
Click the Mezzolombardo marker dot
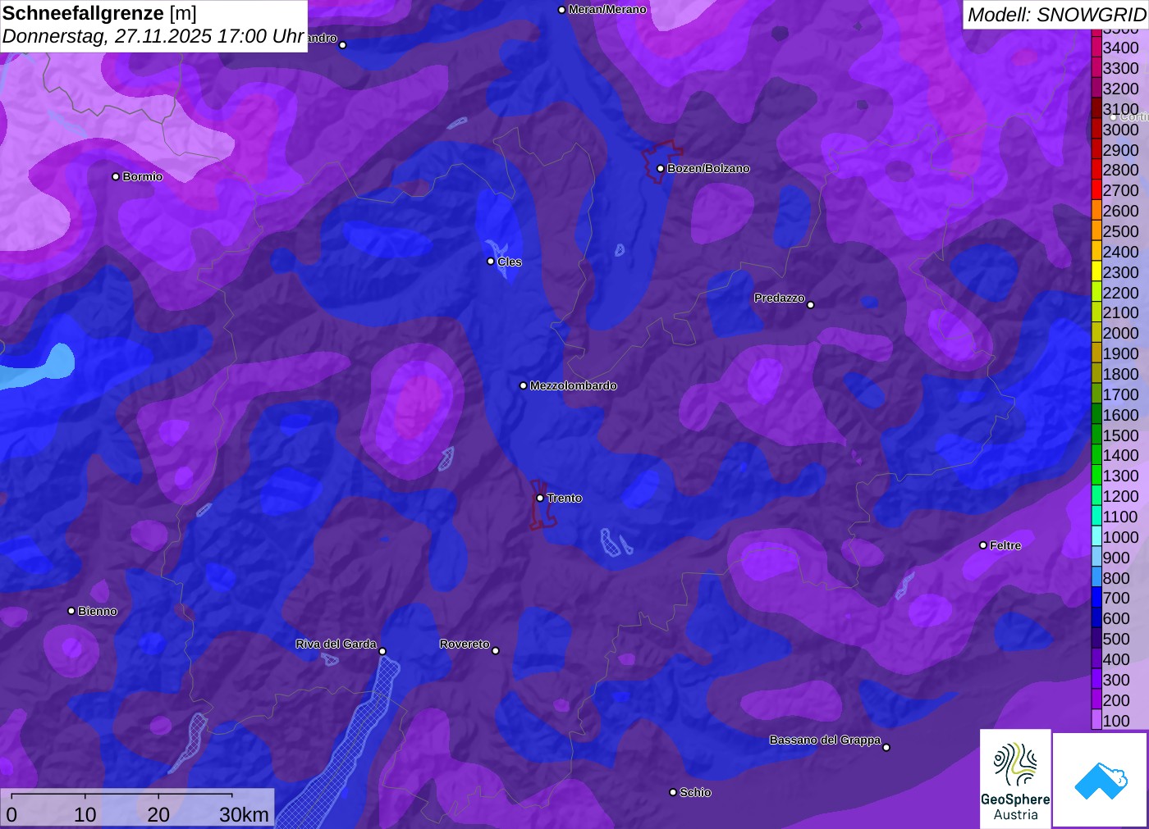524,385
